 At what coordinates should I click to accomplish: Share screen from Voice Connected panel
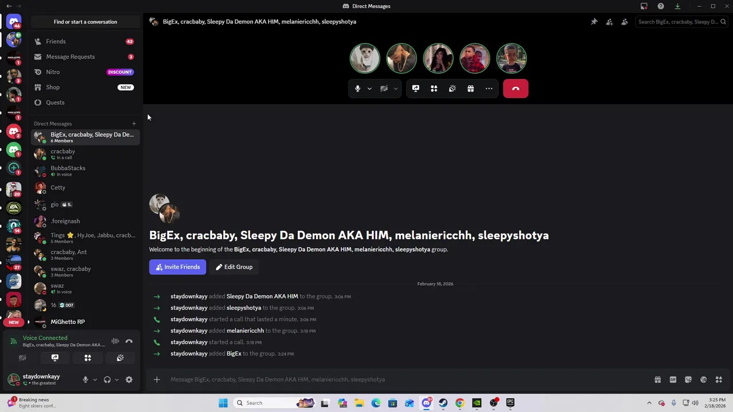(x=55, y=358)
